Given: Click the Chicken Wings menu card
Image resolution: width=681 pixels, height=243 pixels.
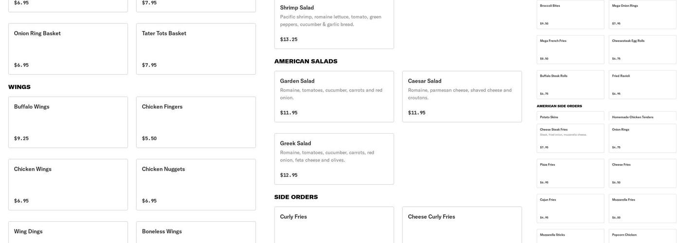Looking at the screenshot, I should pyautogui.click(x=68, y=184).
